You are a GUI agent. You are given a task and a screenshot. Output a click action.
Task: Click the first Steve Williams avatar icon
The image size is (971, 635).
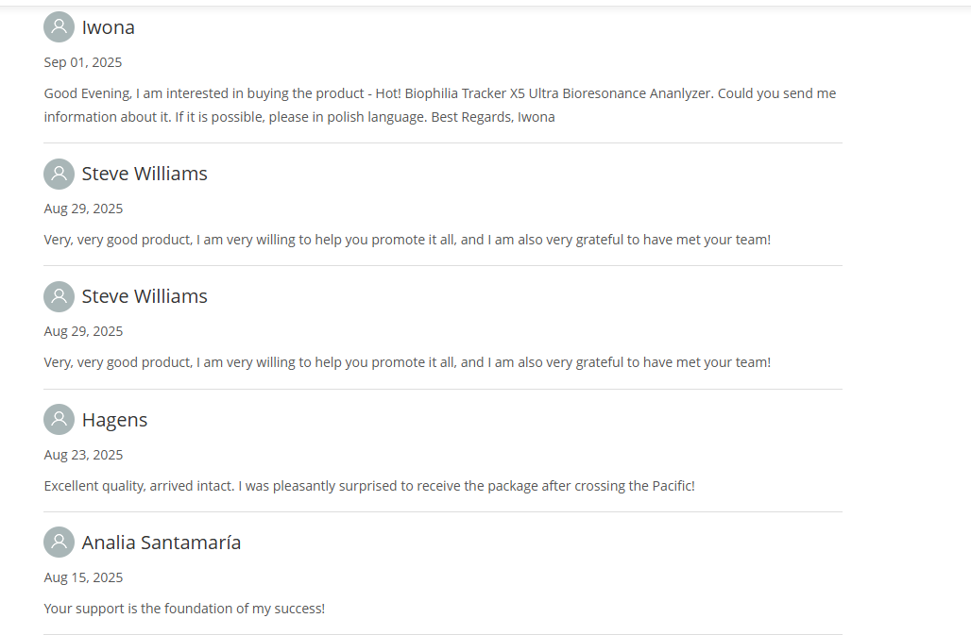(x=59, y=174)
